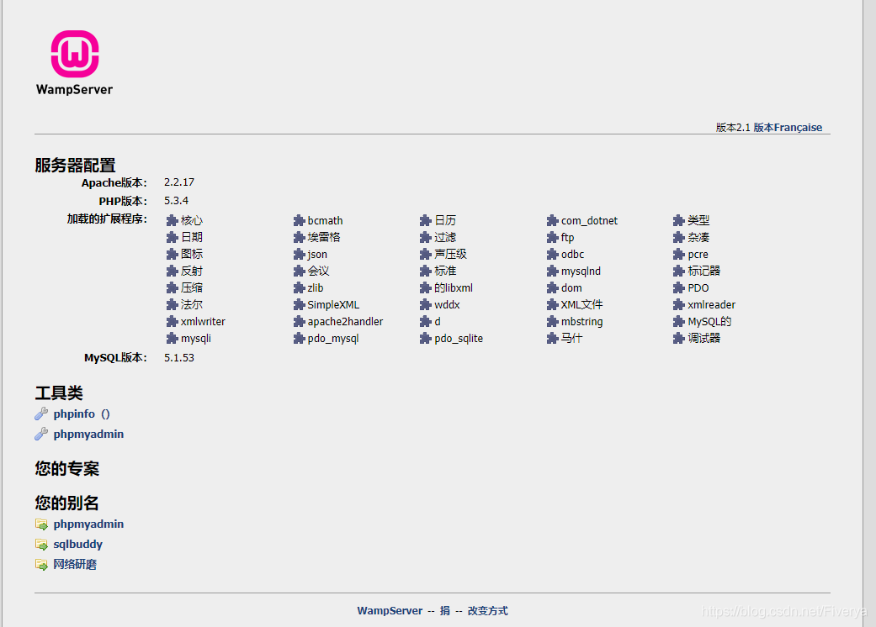Click folder icon beside sqlbuddy
Image resolution: width=876 pixels, height=627 pixels.
click(x=41, y=544)
